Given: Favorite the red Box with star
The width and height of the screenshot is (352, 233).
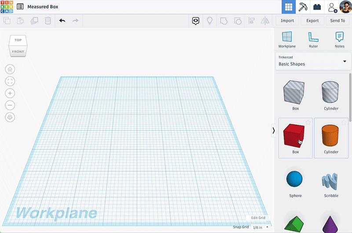Looking at the screenshot, I should point(308,122).
